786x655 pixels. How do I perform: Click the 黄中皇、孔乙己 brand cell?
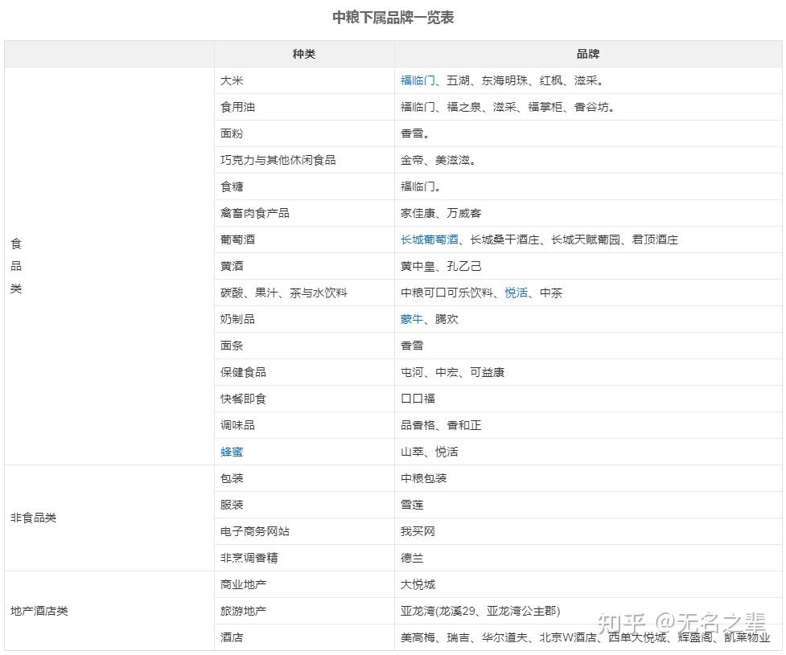point(589,266)
